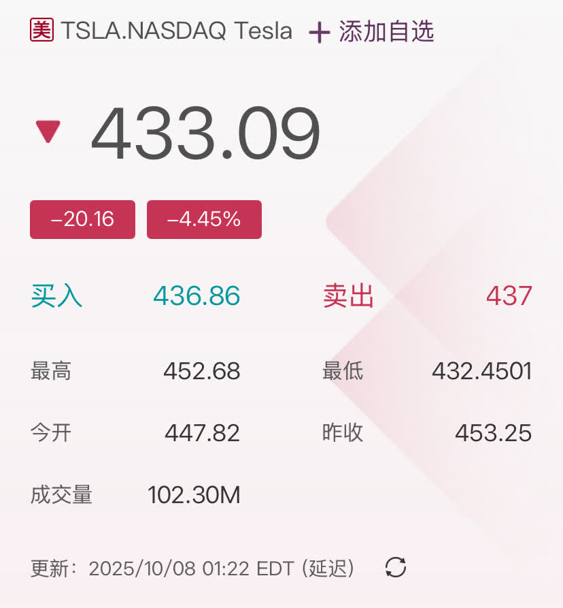
Task: Click the bid price 436.86
Action: pos(197,296)
